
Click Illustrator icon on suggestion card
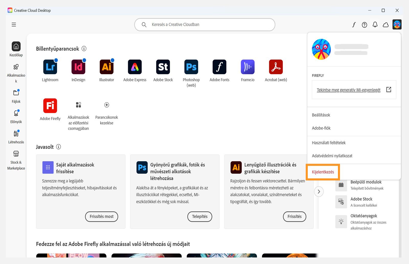tap(236, 167)
